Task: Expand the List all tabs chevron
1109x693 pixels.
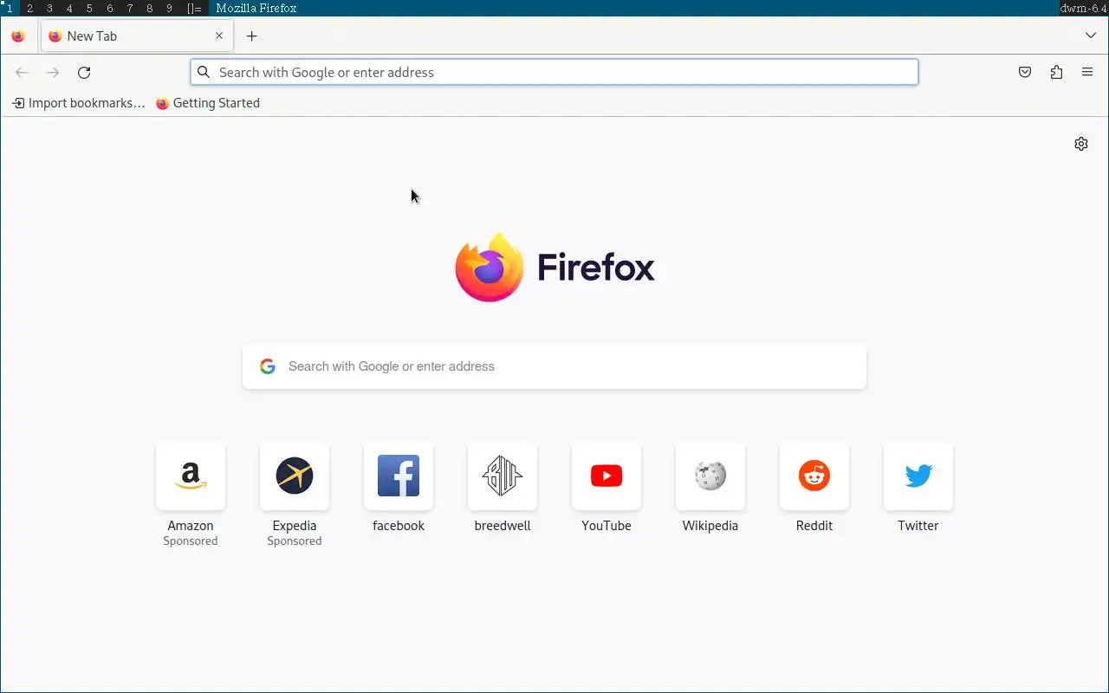Action: 1091,36
